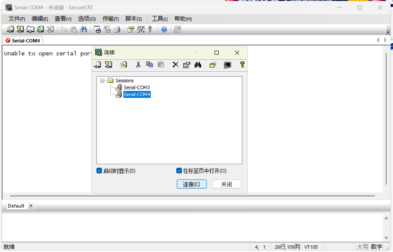Click the Delete X icon in Connect dialog

(x=175, y=64)
